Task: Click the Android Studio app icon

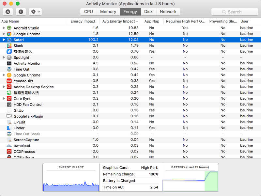Action: click(x=9, y=28)
